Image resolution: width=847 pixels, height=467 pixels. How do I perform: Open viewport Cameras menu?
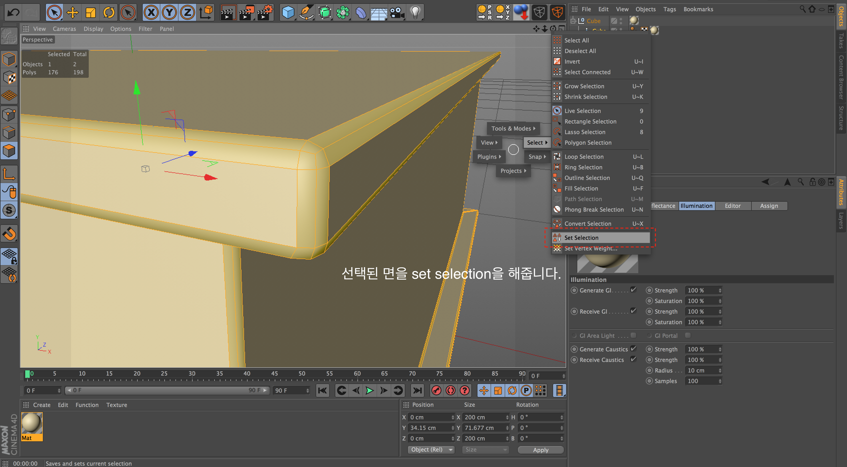click(64, 29)
